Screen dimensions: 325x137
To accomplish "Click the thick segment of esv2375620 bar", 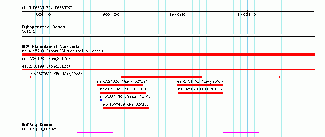I will (161, 77).
